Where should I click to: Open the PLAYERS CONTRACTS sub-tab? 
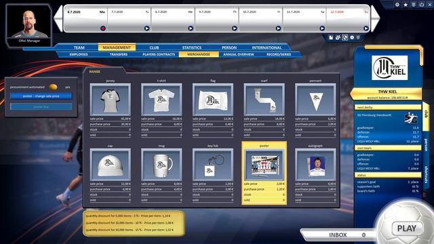(159, 54)
